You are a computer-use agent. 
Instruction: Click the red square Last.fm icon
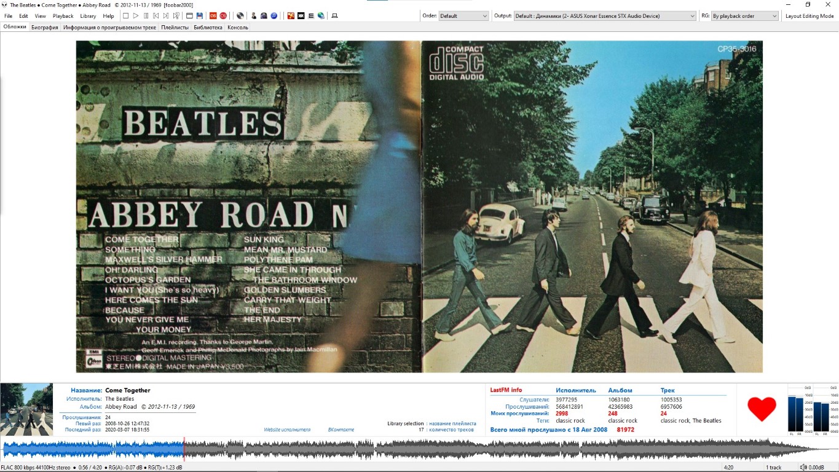(x=213, y=16)
